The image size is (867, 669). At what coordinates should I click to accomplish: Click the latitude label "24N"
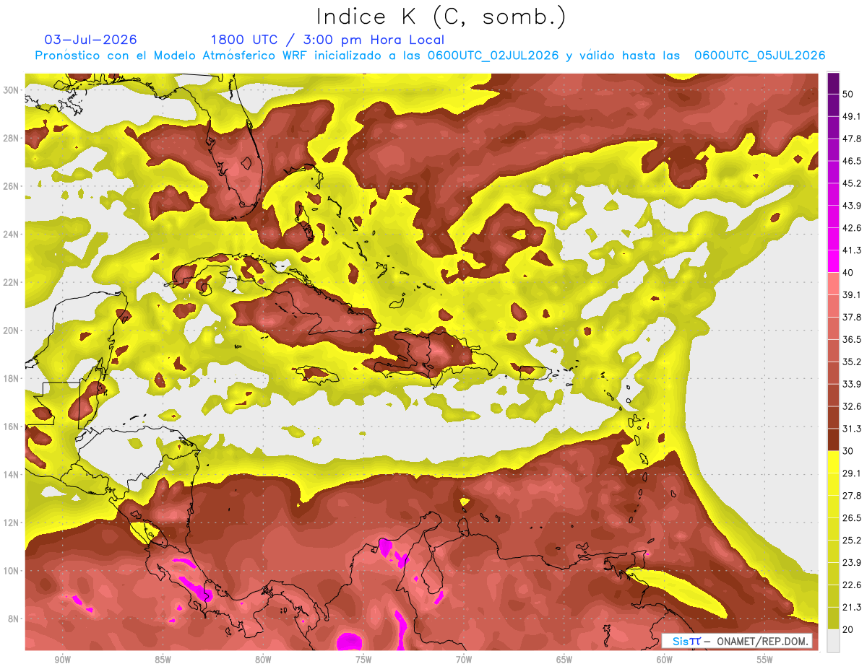pyautogui.click(x=11, y=235)
